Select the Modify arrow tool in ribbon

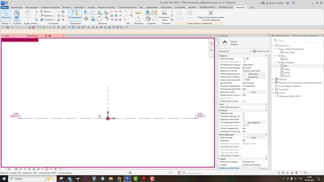point(6,15)
